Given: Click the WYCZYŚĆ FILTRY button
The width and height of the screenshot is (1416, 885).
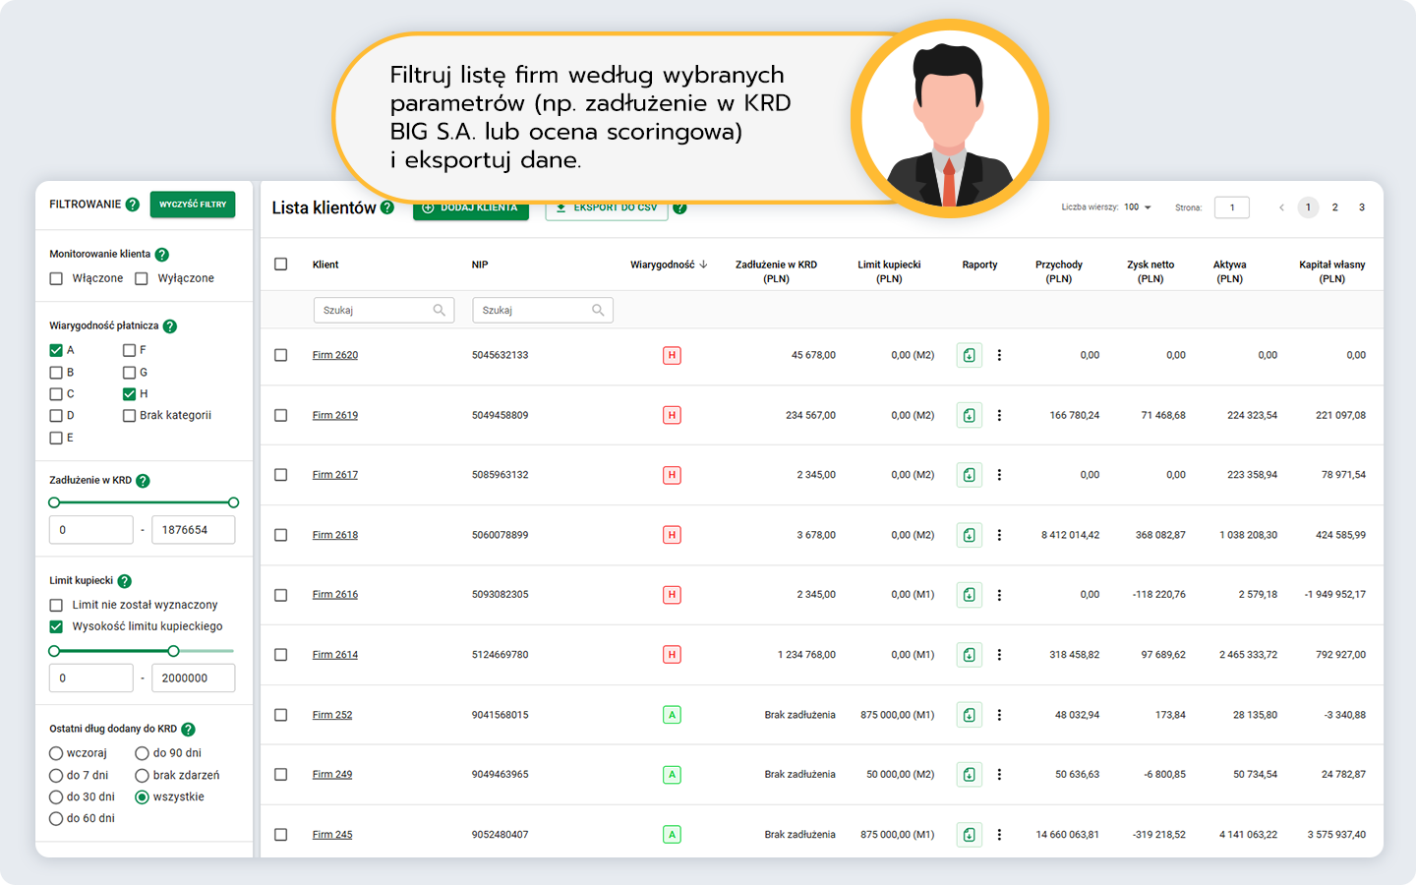Looking at the screenshot, I should pyautogui.click(x=193, y=205).
